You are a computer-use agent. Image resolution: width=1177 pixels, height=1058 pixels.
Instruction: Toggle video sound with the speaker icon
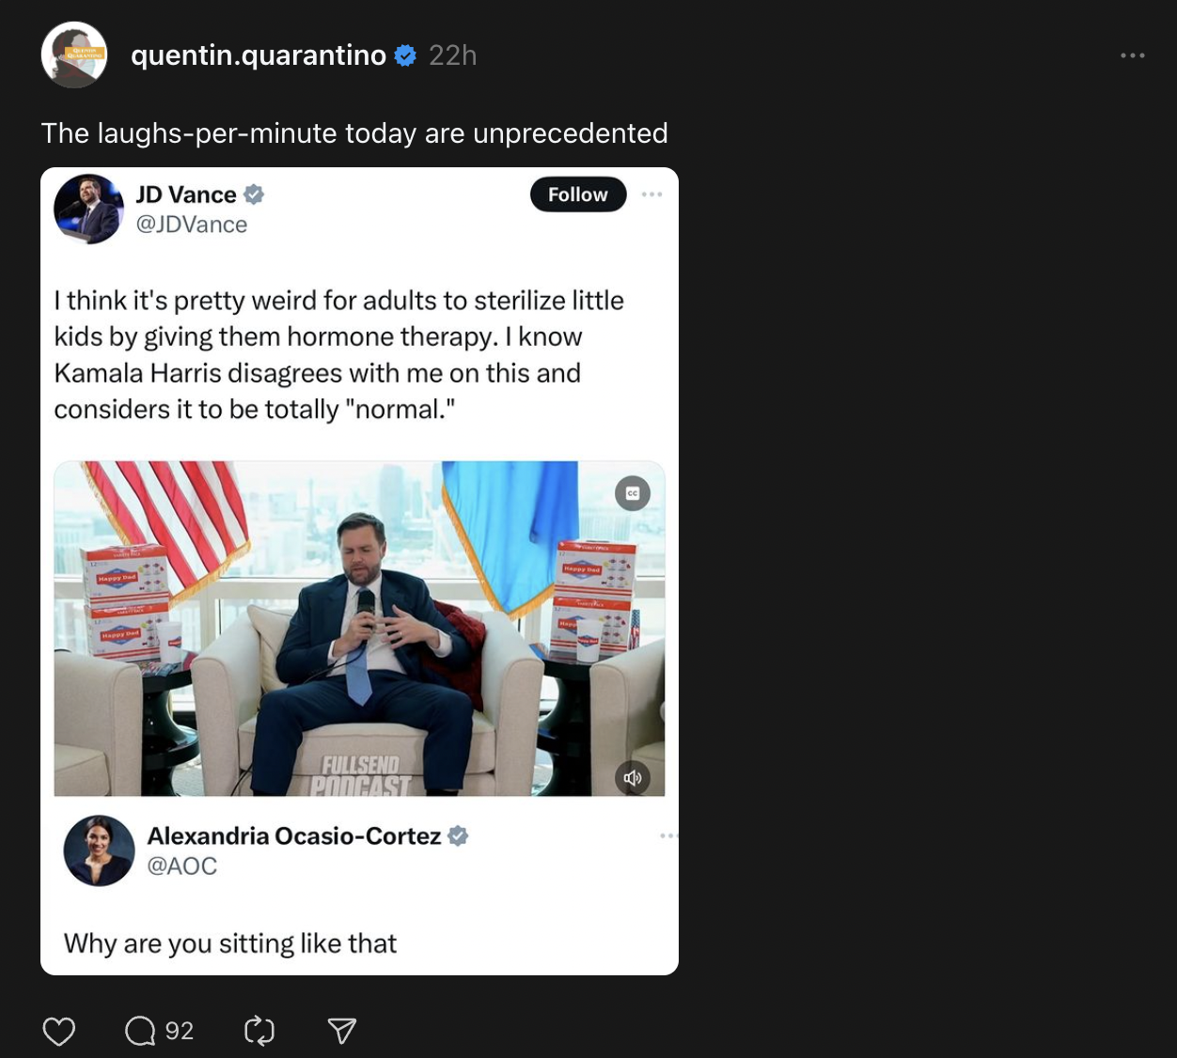click(x=633, y=777)
